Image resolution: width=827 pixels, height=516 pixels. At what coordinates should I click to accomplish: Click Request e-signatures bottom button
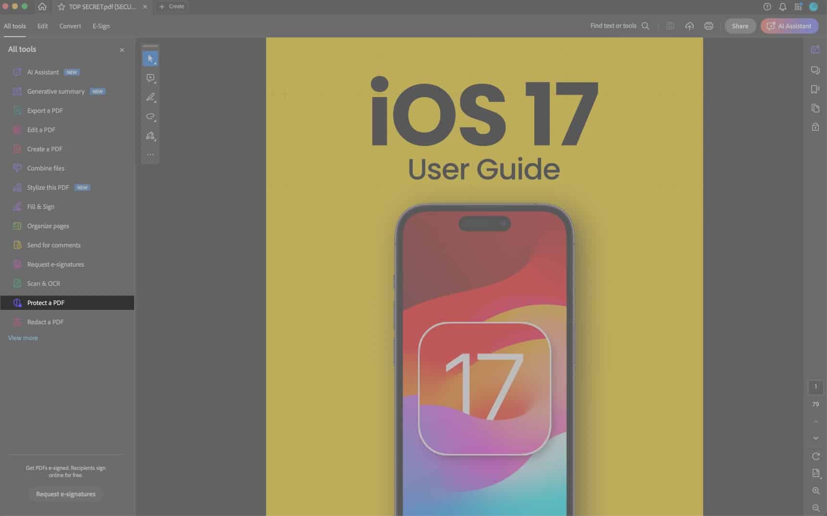(x=66, y=494)
